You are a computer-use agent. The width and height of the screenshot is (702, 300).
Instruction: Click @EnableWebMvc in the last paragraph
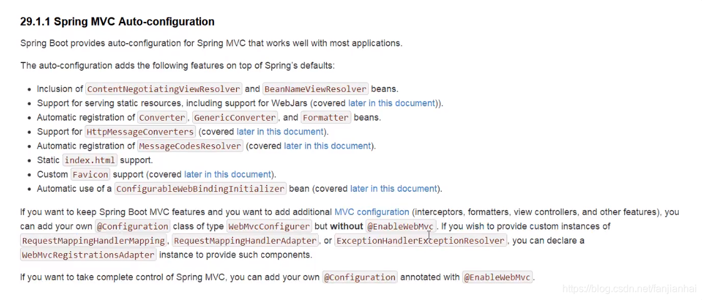coord(497,277)
